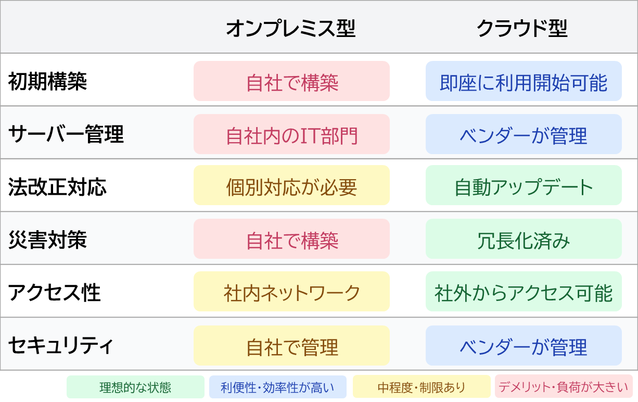Image resolution: width=638 pixels, height=402 pixels.
Task: Click the blue 利便性・効率性が高い legend swatch
Action: (x=278, y=387)
